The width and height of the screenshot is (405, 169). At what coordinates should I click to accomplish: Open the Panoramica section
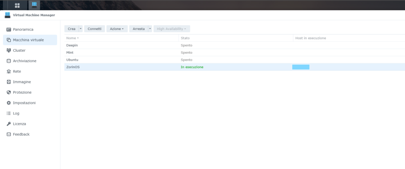30,30
